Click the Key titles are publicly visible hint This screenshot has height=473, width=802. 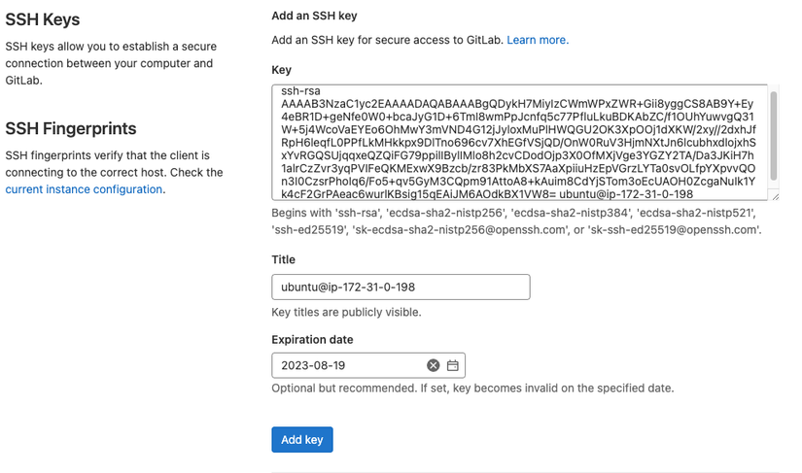coord(346,312)
